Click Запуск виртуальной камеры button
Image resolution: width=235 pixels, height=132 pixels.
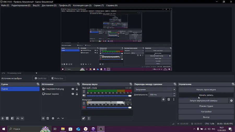203,101
